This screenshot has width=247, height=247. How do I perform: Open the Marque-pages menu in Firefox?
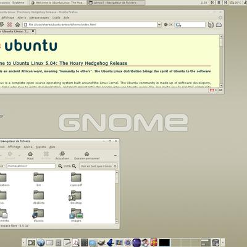(39, 18)
